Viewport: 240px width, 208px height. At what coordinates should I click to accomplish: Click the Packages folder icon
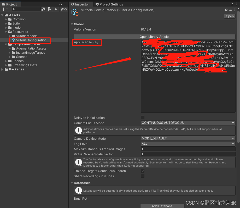pyautogui.click(x=7, y=69)
